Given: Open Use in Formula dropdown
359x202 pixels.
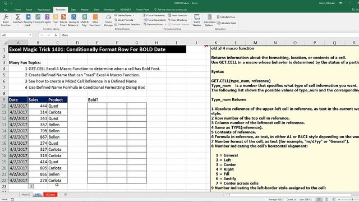Looking at the screenshot, I should click(125, 20).
